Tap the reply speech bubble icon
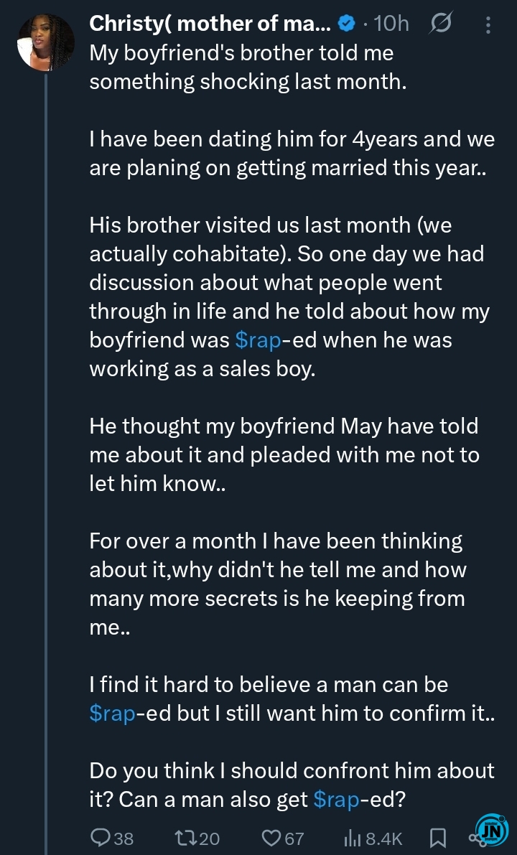Image resolution: width=517 pixels, height=855 pixels. click(x=101, y=838)
